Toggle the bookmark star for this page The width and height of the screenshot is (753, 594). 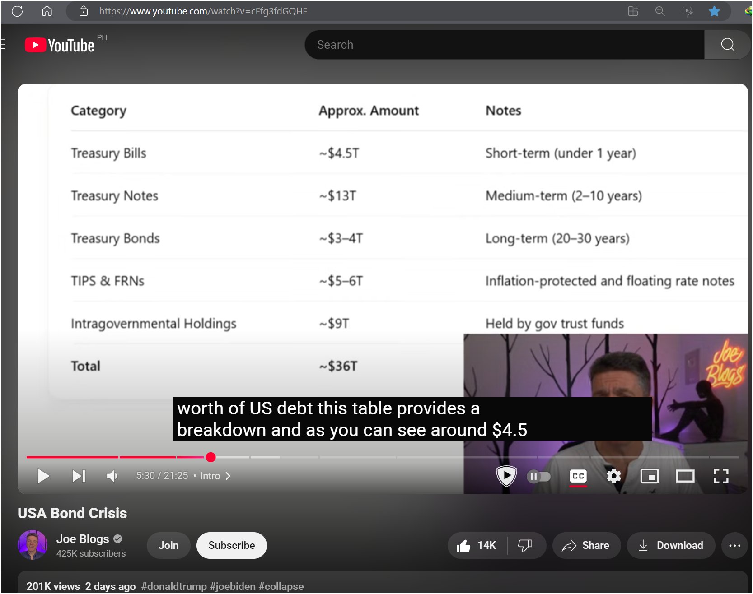point(714,11)
